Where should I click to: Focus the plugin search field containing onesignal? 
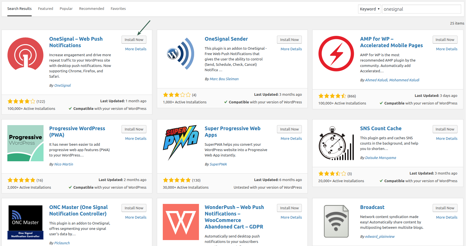coord(422,9)
